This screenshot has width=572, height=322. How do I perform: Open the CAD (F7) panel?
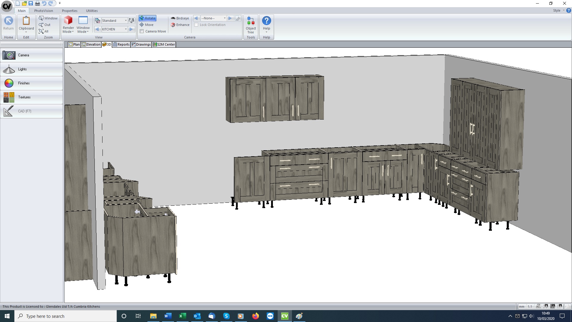coord(31,111)
